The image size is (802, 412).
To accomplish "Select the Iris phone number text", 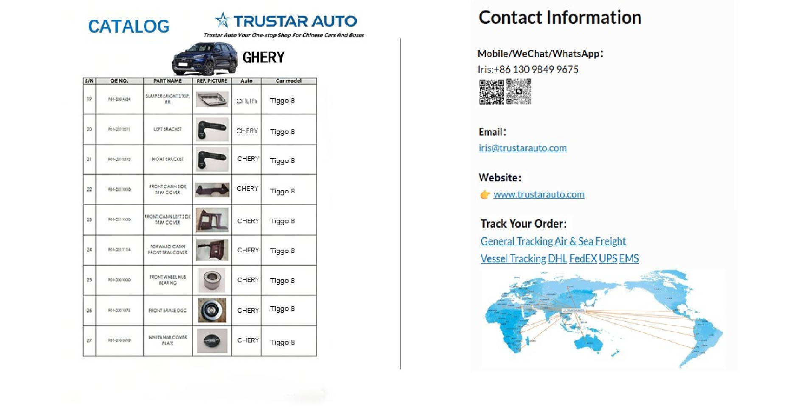I will coord(528,70).
